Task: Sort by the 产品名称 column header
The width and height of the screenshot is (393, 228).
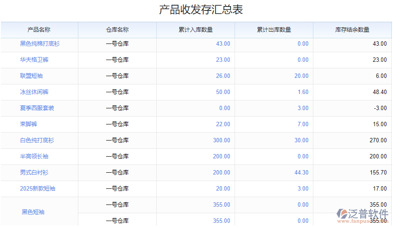Action: [39, 30]
